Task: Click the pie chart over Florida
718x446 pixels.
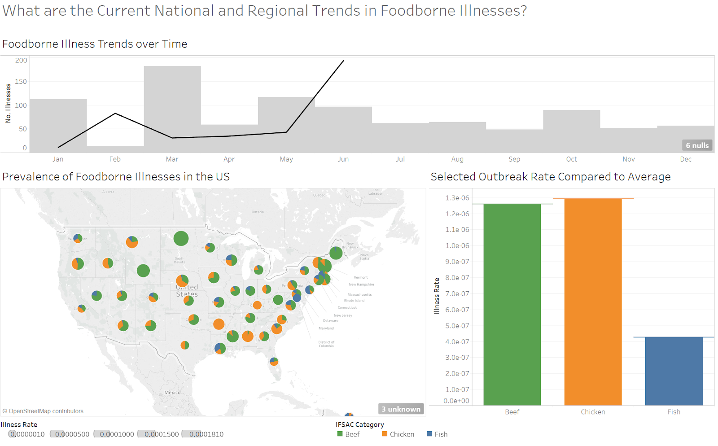Action: [x=275, y=362]
